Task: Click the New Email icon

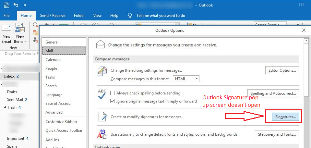Action: tap(6, 29)
